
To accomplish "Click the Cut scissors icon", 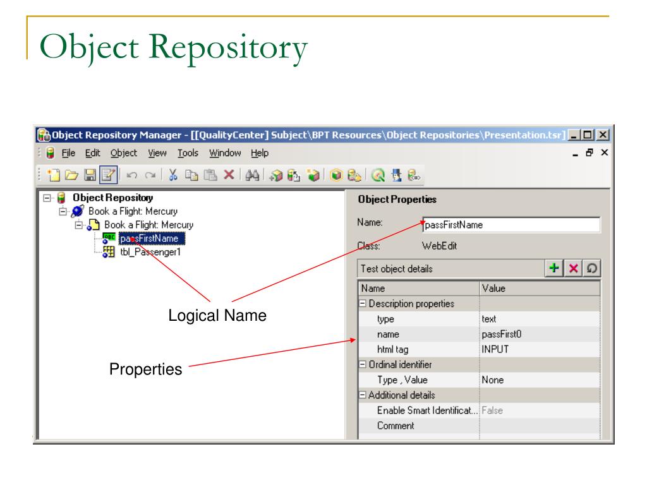I will (173, 175).
